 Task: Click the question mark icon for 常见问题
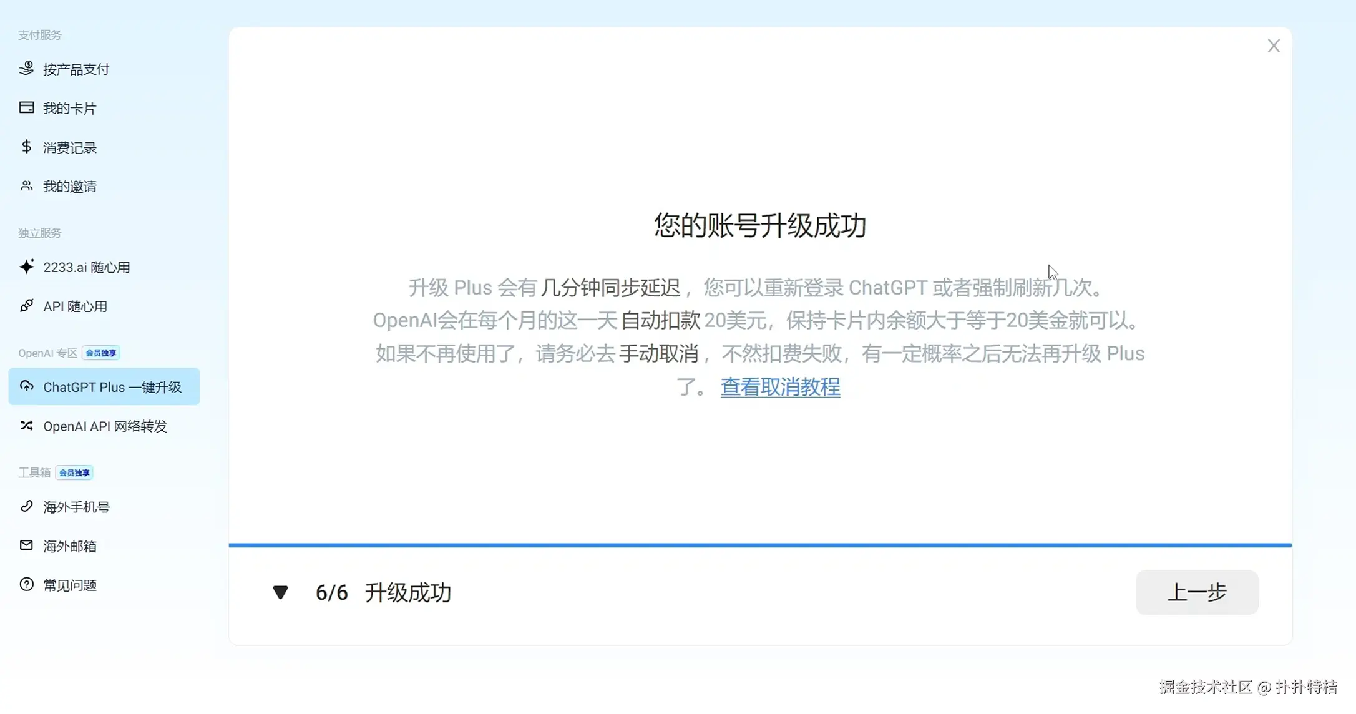tap(26, 585)
